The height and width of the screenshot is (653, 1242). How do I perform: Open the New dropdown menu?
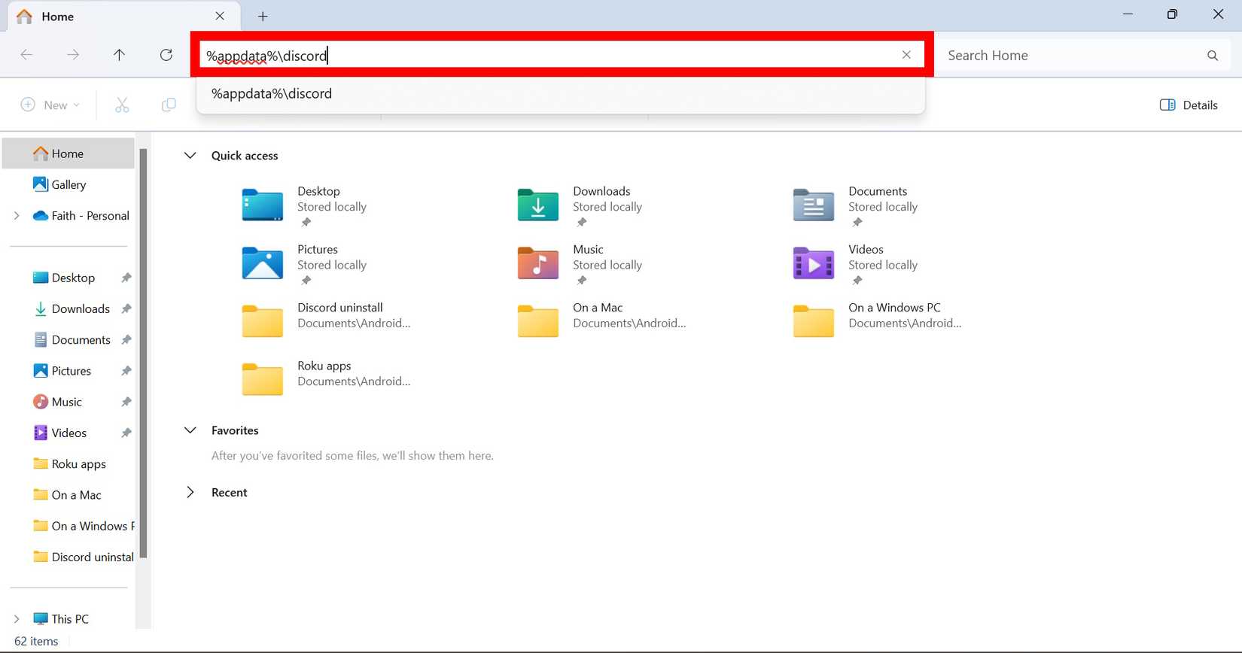(x=50, y=105)
